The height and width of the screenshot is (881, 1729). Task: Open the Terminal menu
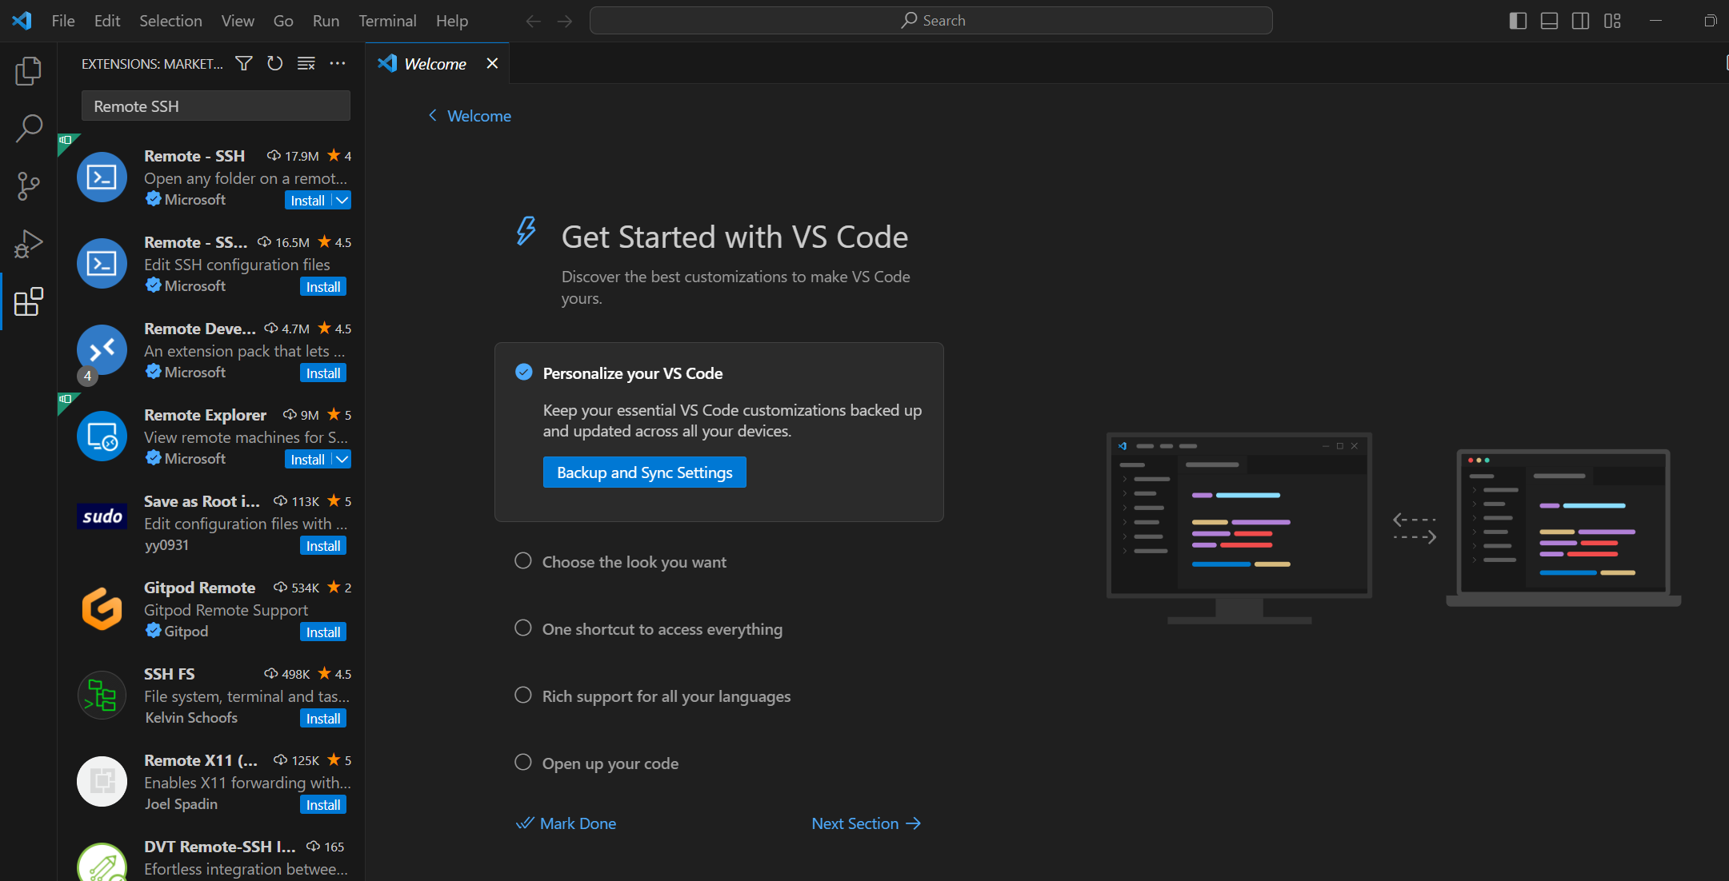click(387, 21)
